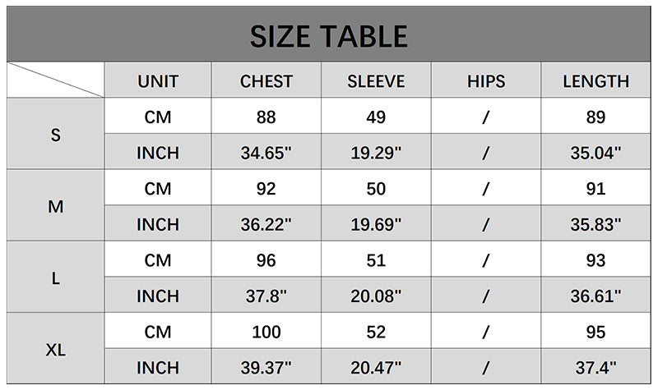Select the SLEEVE column header
The image size is (658, 390).
tap(376, 81)
